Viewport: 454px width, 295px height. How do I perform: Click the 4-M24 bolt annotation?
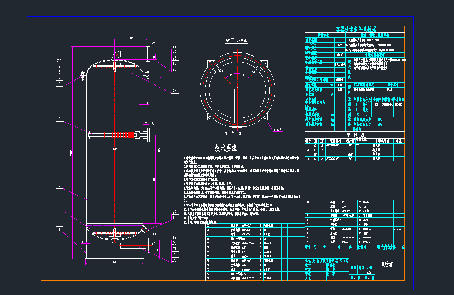(x=277, y=130)
